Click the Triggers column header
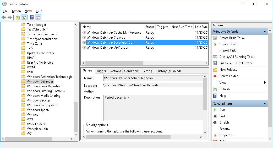The height and width of the screenshot is (148, 273). pyautogui.click(x=162, y=27)
